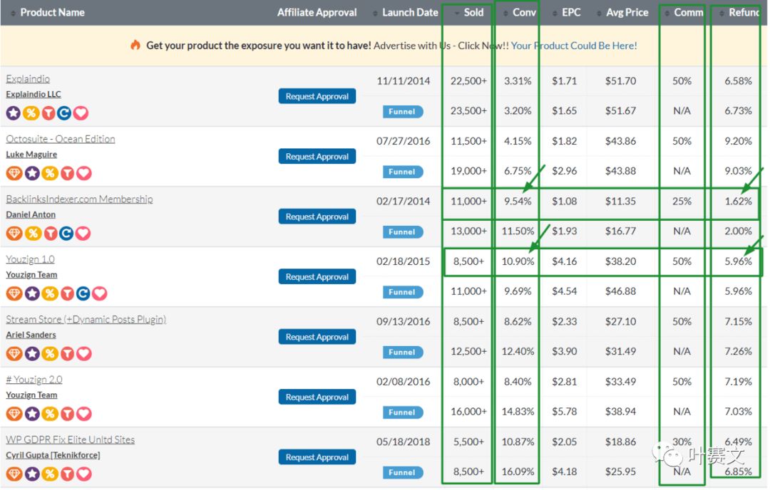Sort table by Sold column header
The image size is (770, 490).
(x=473, y=12)
